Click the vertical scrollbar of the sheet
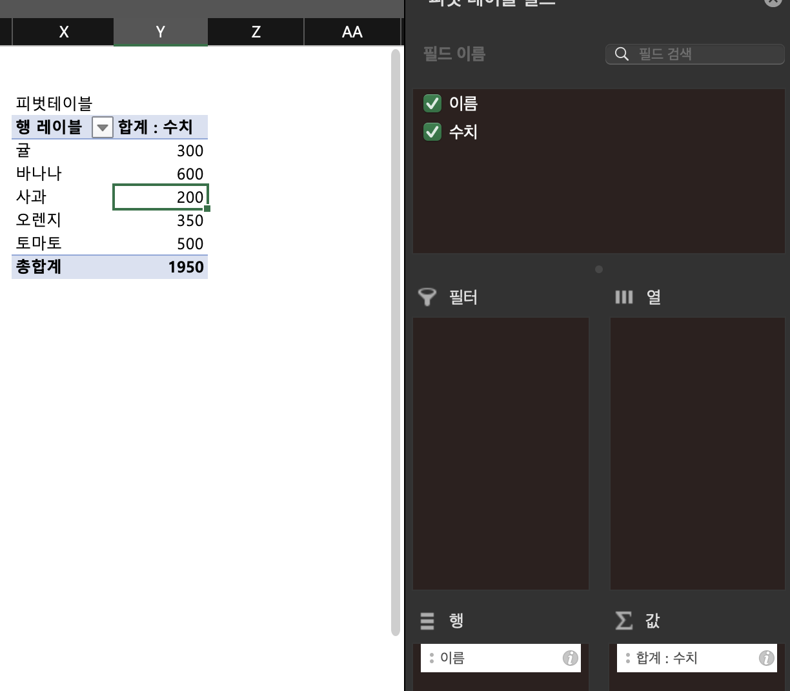Image resolution: width=790 pixels, height=691 pixels. [x=396, y=342]
